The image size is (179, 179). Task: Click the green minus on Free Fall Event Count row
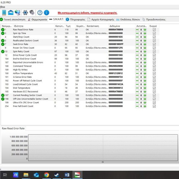tap(137, 106)
